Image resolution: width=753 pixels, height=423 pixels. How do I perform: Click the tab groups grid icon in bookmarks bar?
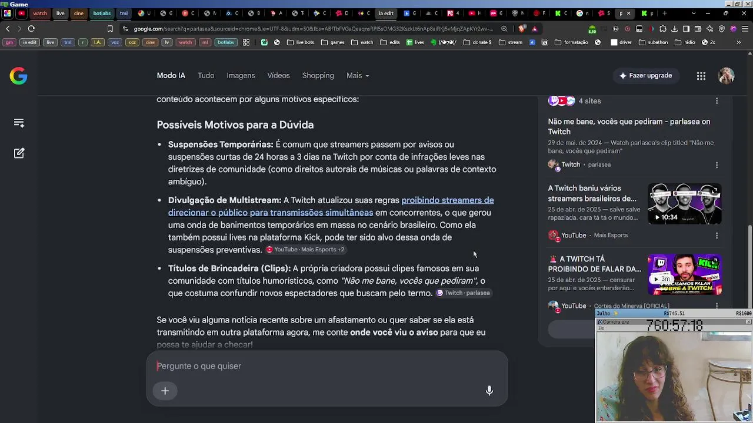(x=246, y=42)
